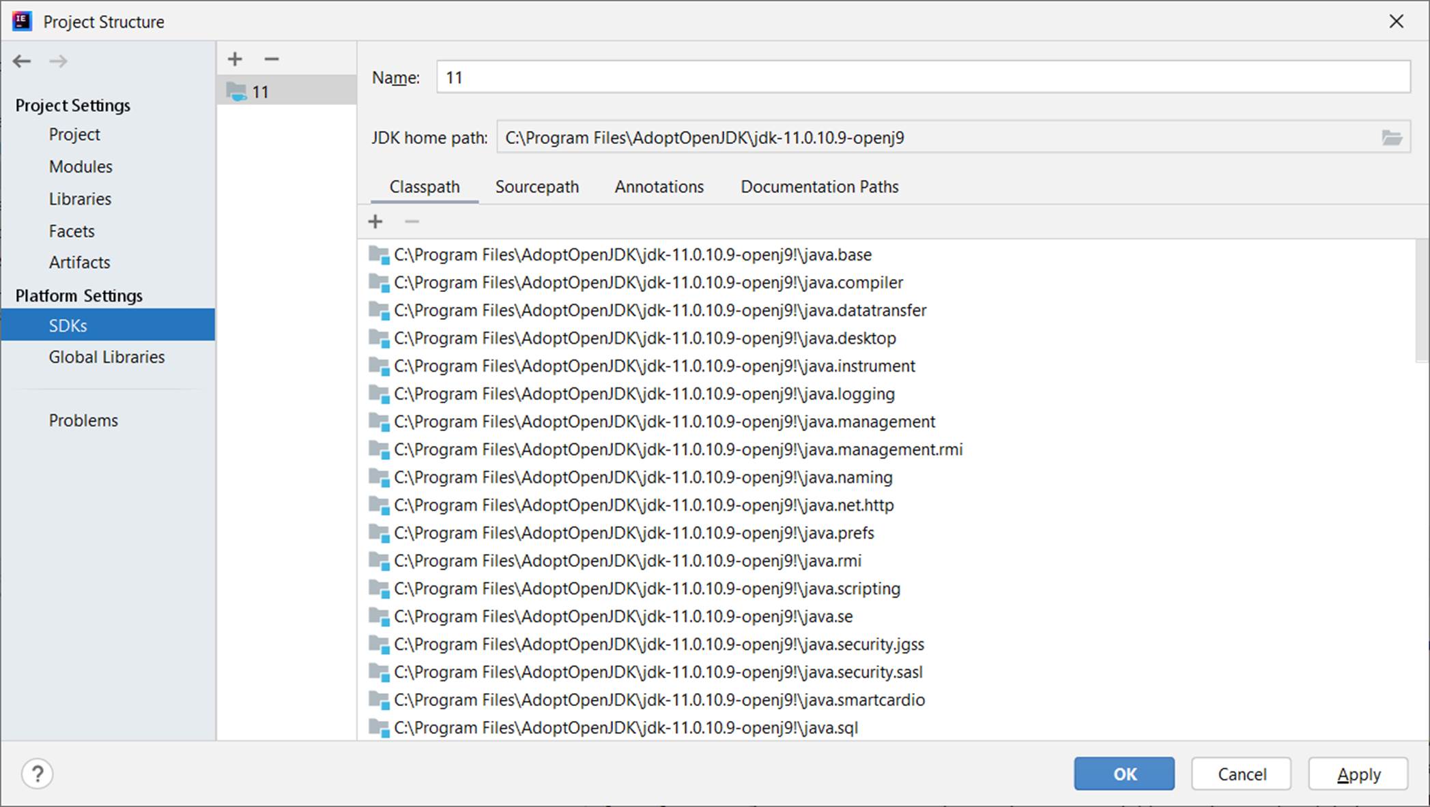Image resolution: width=1430 pixels, height=807 pixels.
Task: Add a new SDK with the plus icon
Action: (235, 59)
